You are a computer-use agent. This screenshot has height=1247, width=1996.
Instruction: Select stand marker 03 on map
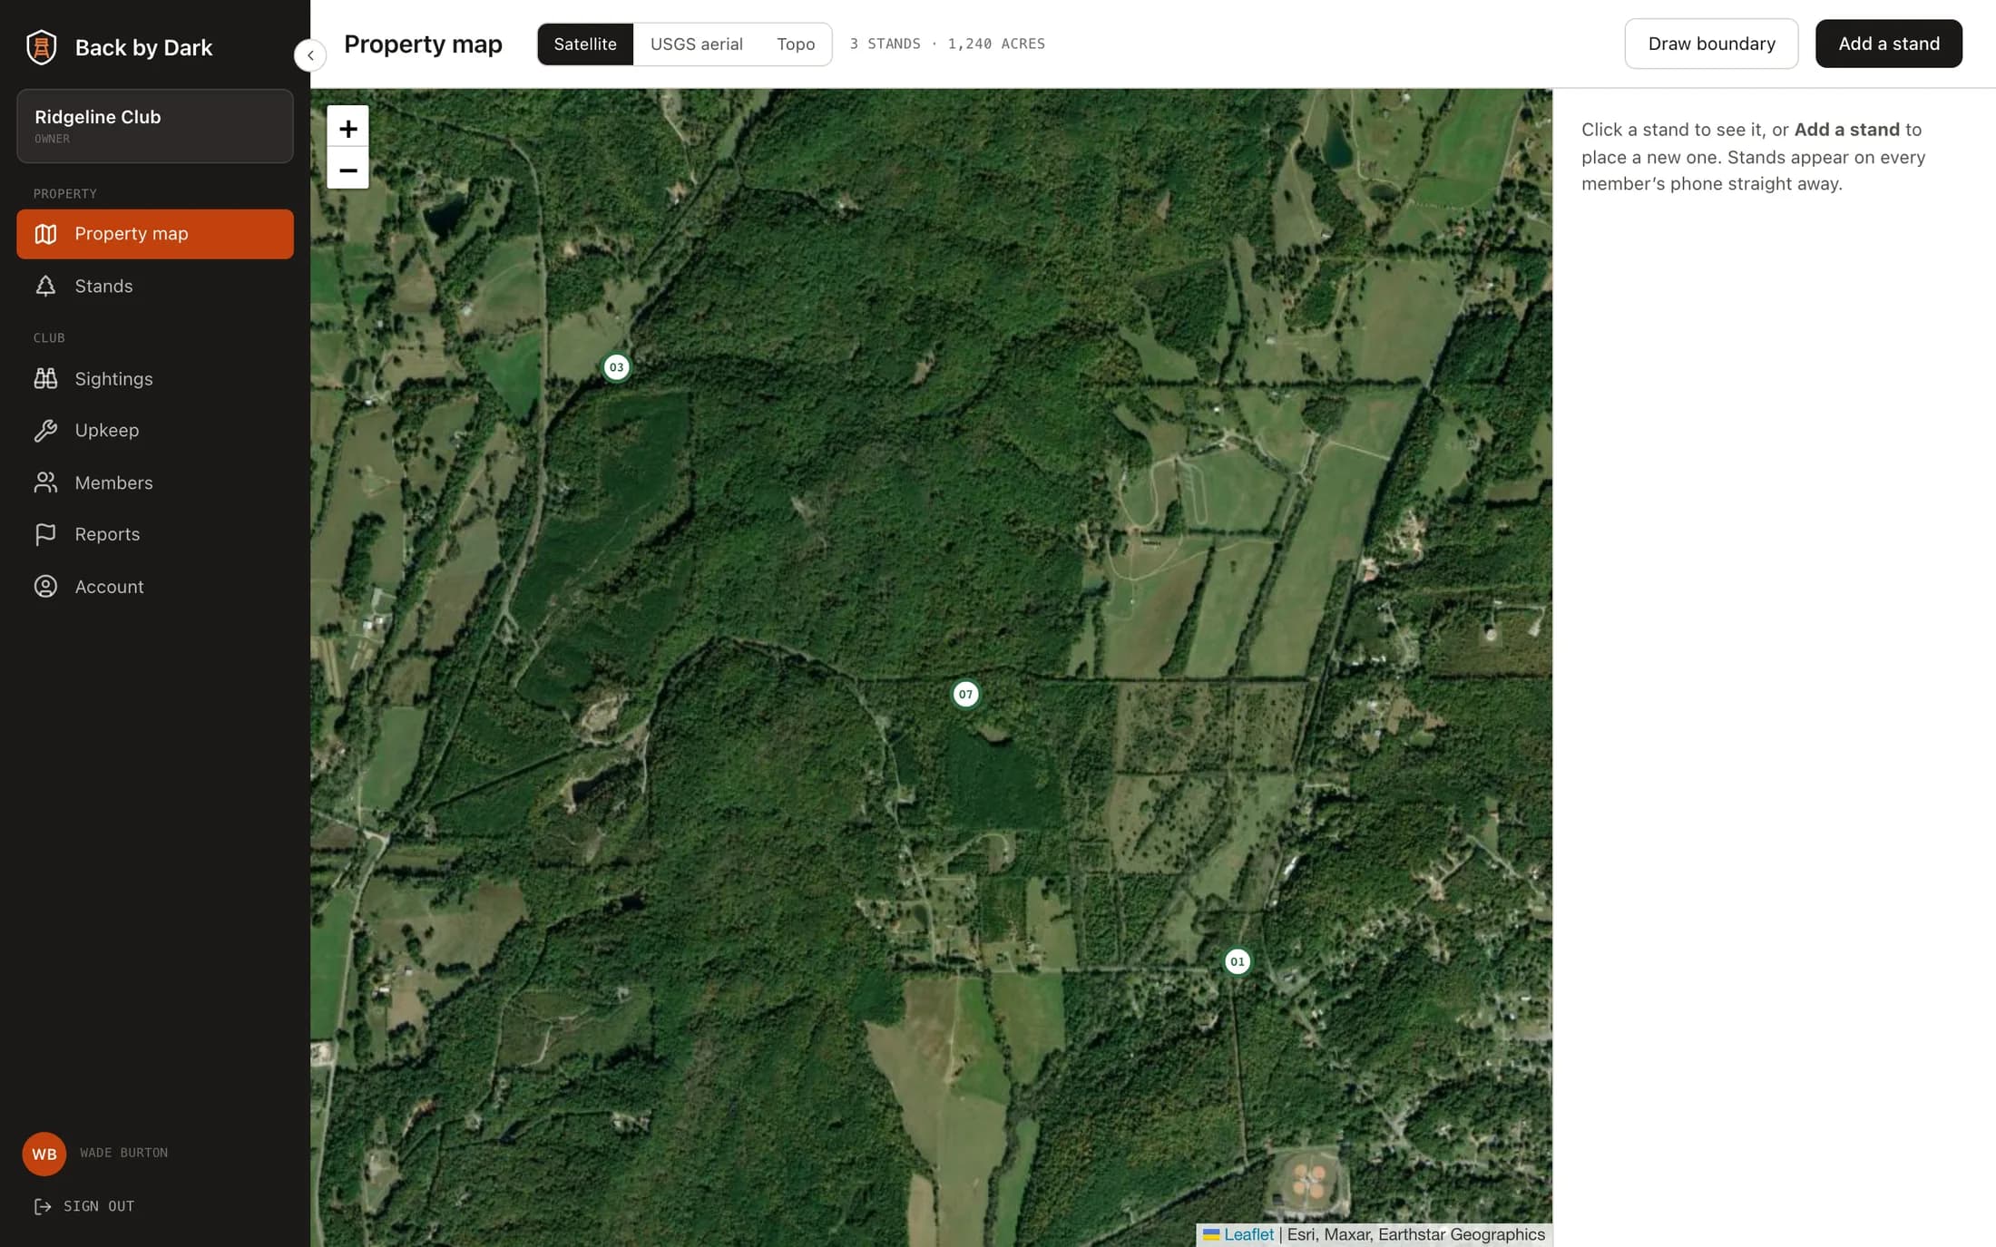616,367
